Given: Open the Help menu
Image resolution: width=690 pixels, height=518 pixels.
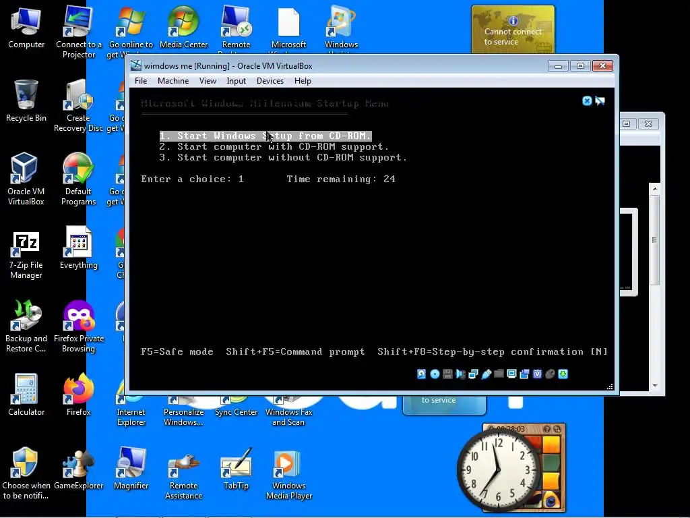Looking at the screenshot, I should click(x=303, y=81).
